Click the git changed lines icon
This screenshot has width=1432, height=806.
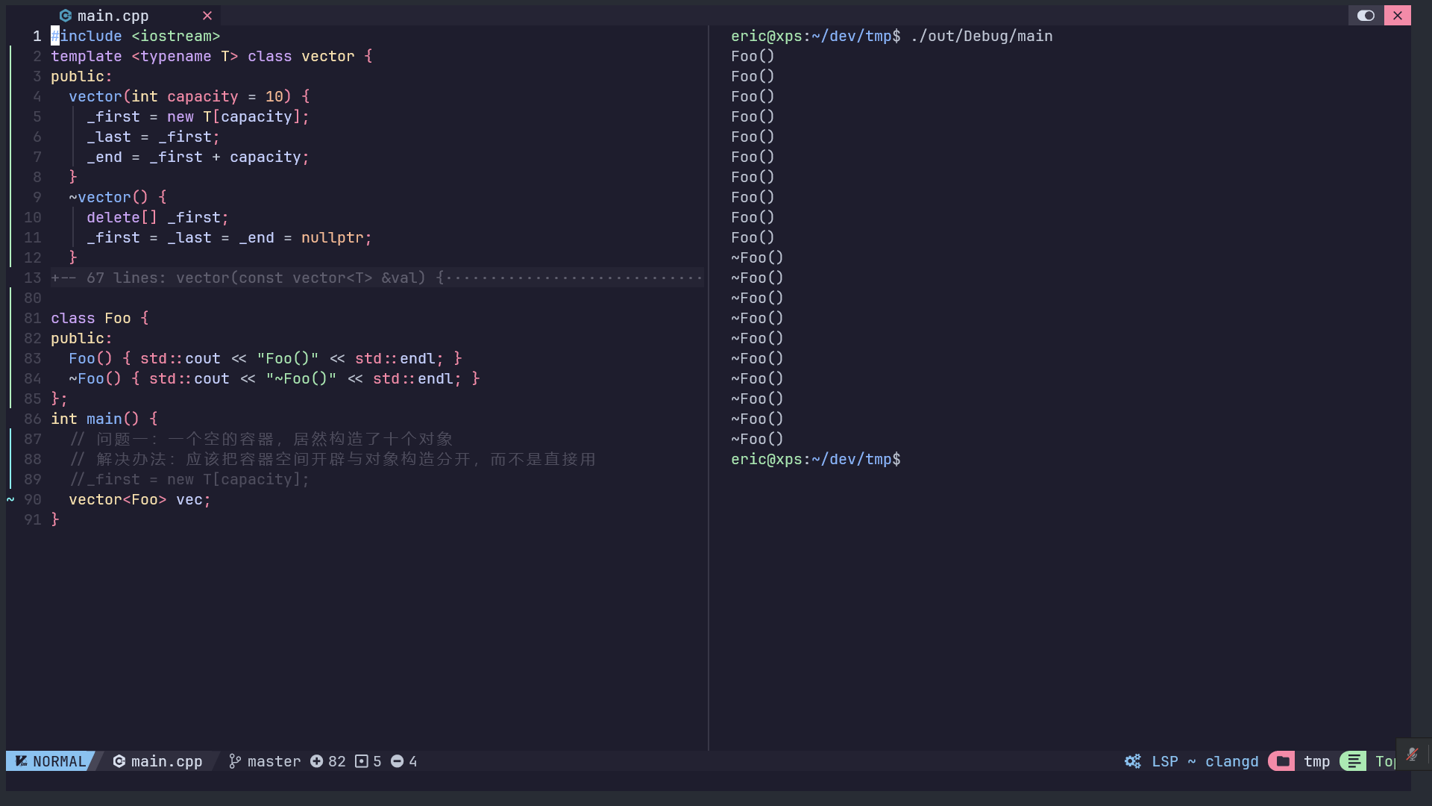(x=362, y=761)
